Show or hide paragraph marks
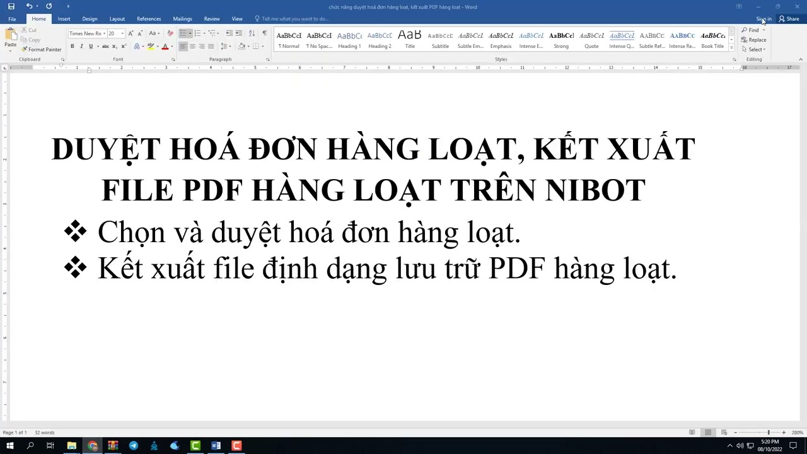Viewport: 807px width, 454px height. 264,33
